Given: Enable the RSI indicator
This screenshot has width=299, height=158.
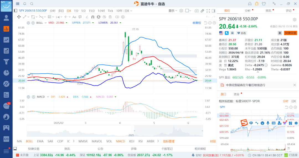Looking at the screenshot, I should (x=141, y=141).
